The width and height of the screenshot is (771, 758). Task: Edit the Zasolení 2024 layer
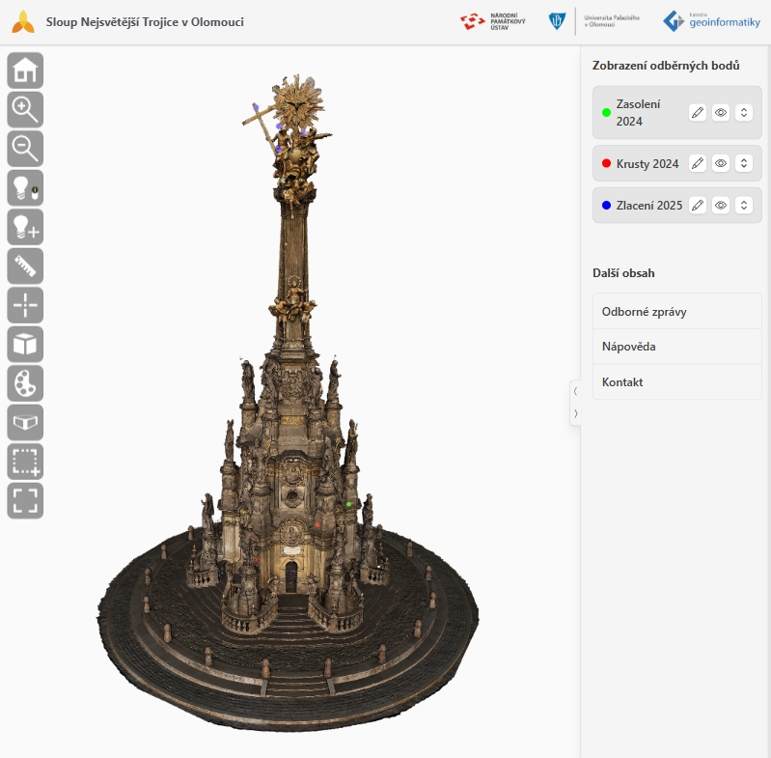point(698,113)
